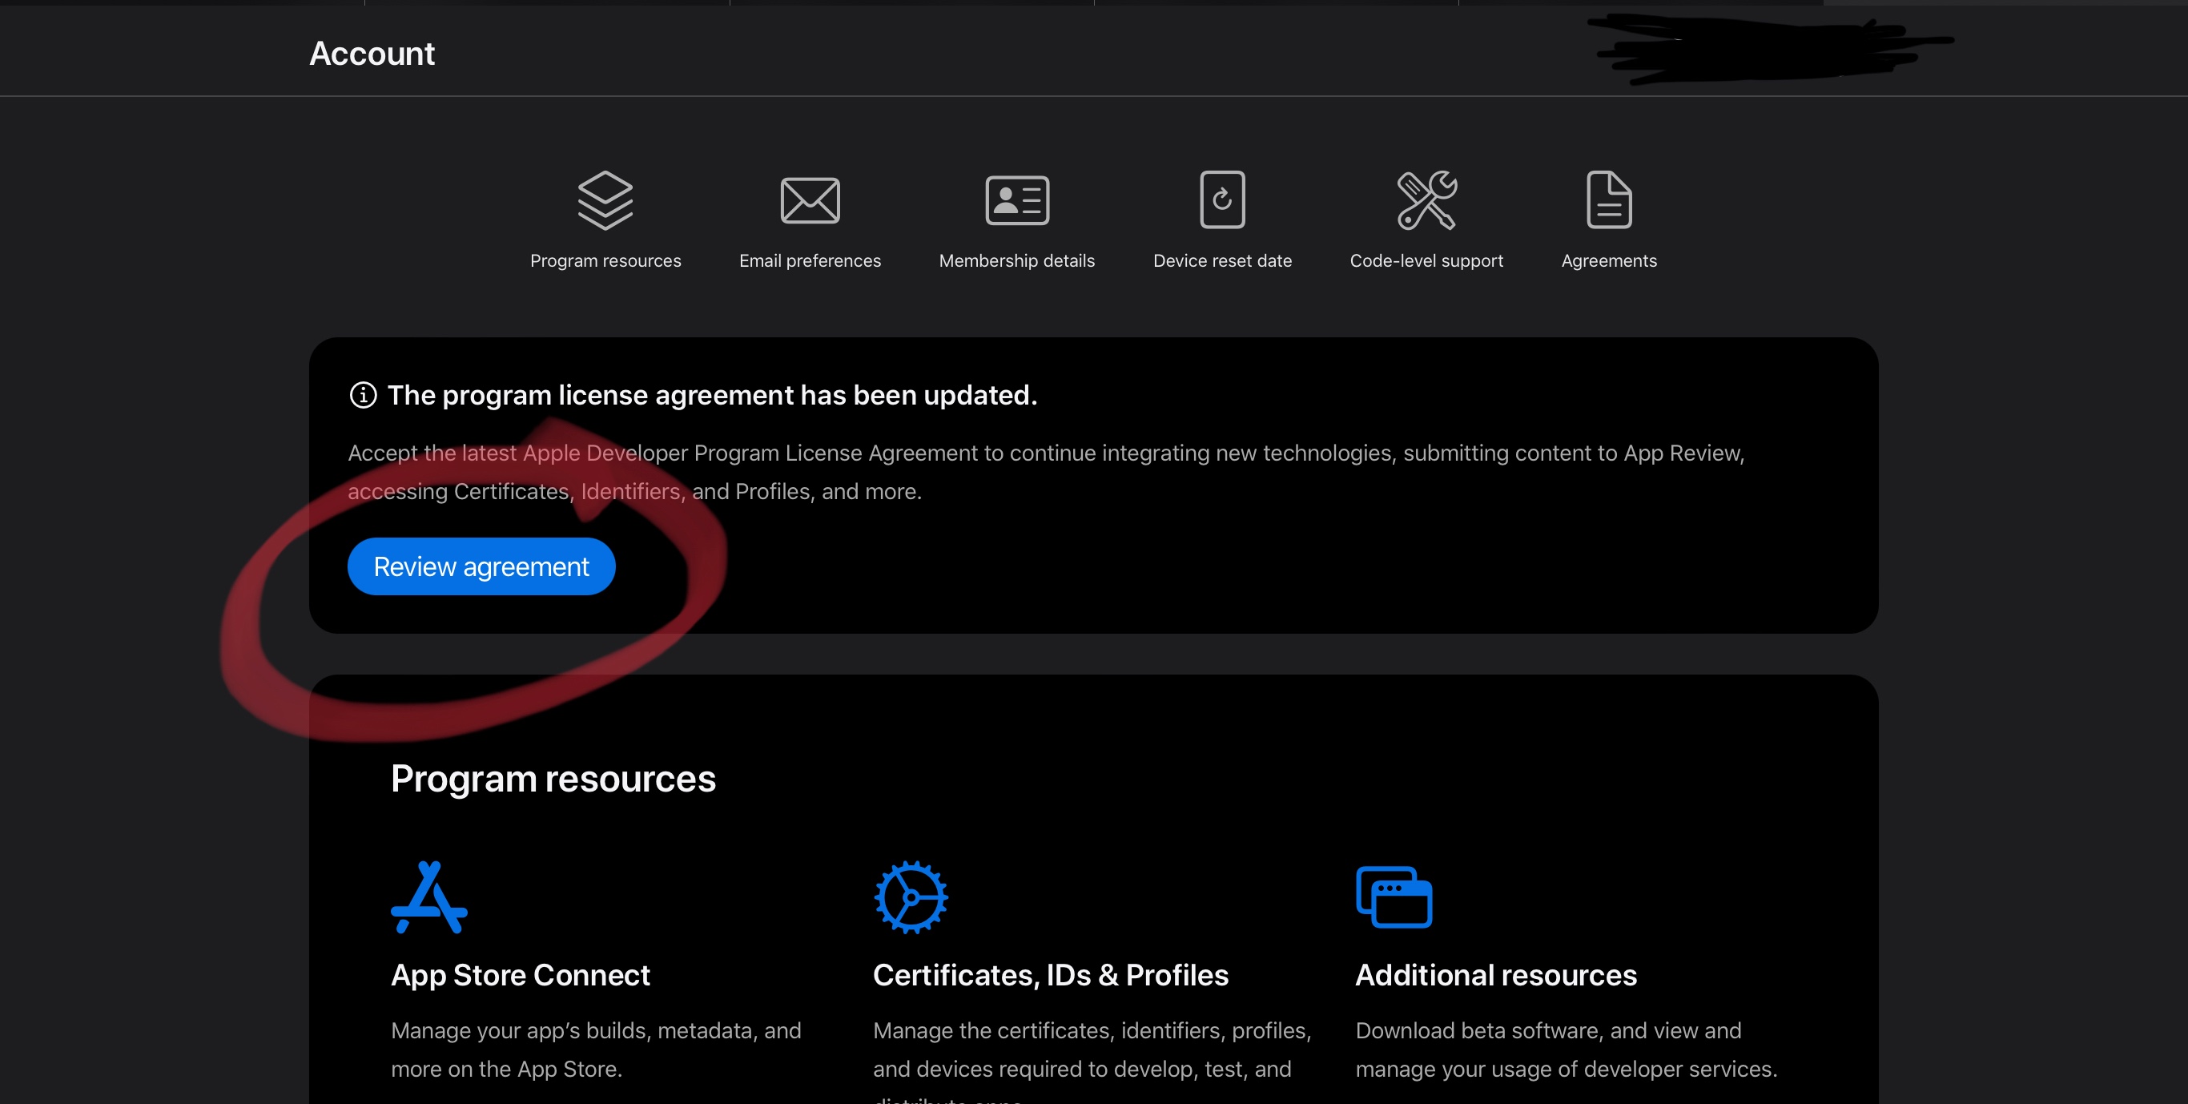Open the Additional resources heading link
2188x1104 pixels.
click(x=1495, y=975)
